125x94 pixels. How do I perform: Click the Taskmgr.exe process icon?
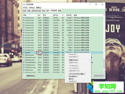click(x=24, y=60)
